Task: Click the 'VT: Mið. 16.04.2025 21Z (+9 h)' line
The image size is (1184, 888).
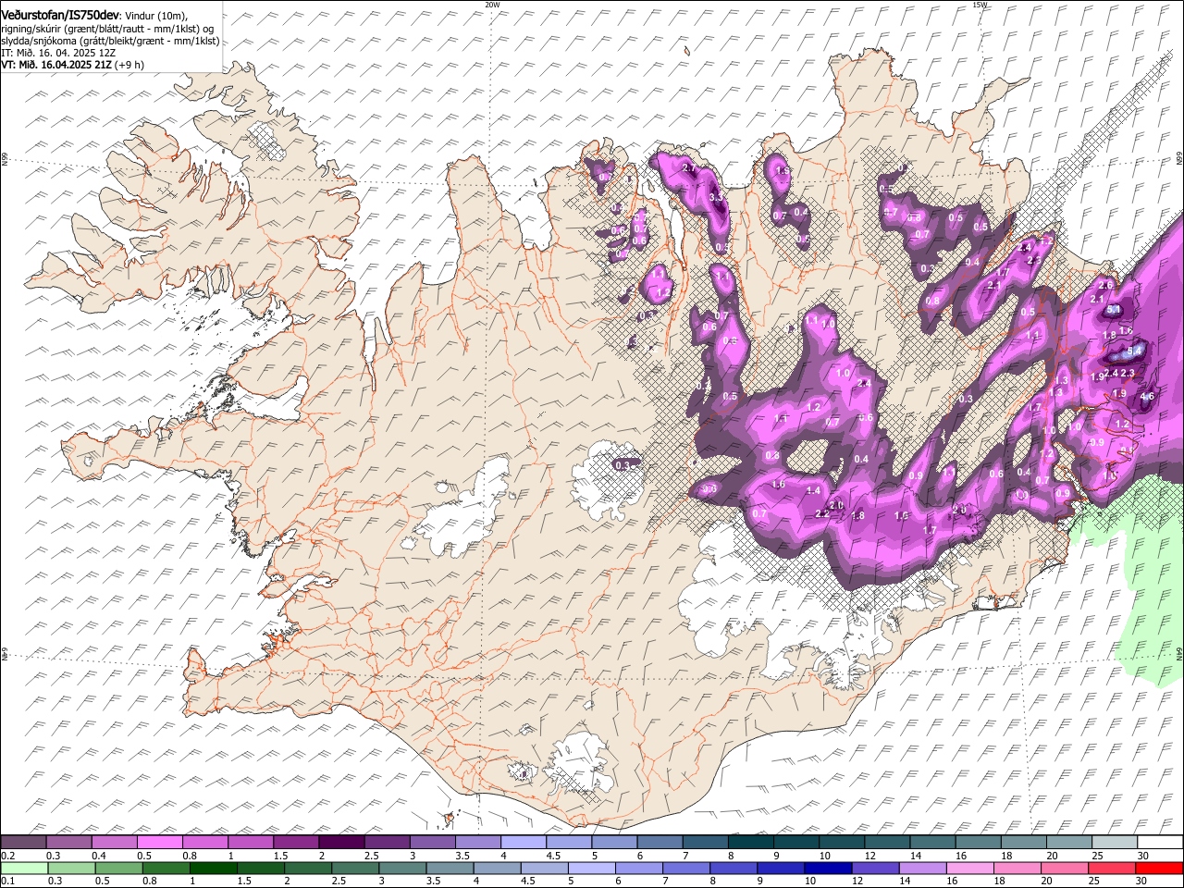Action: coord(72,65)
